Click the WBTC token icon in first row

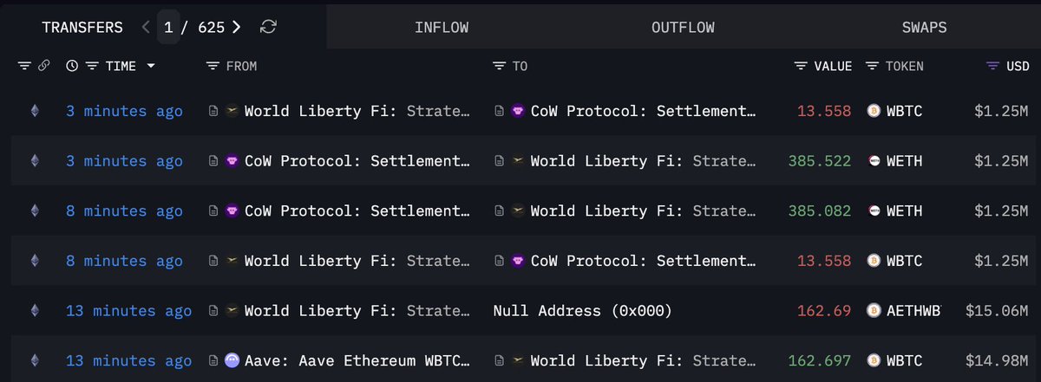874,111
